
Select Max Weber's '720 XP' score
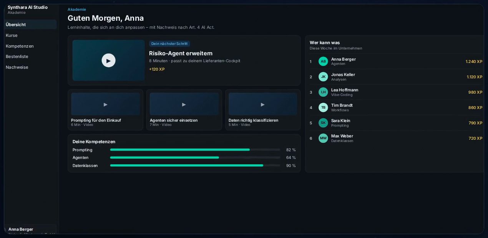click(x=475, y=138)
